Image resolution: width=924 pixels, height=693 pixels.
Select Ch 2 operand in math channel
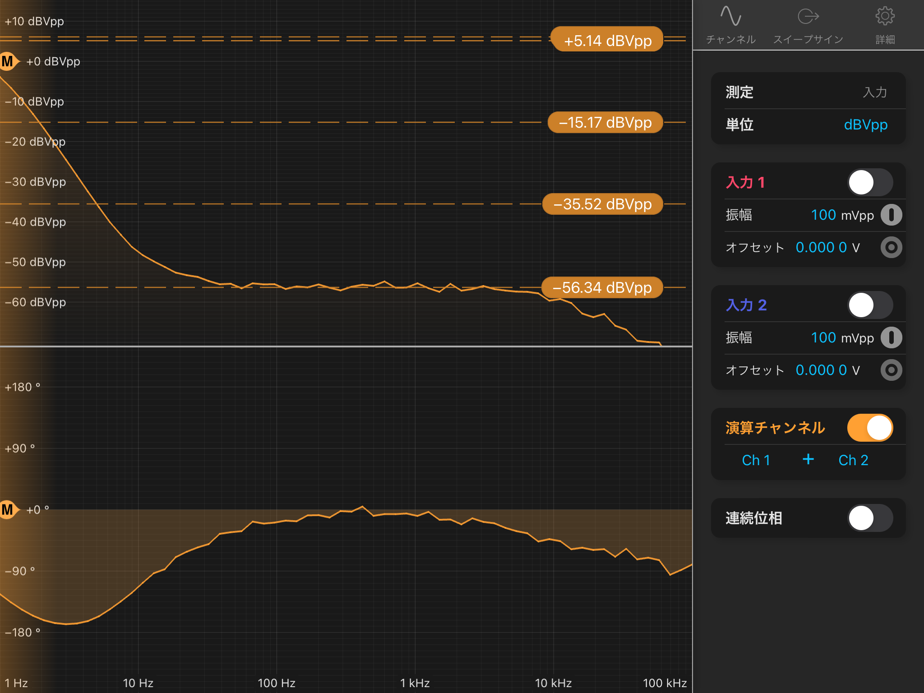[853, 460]
